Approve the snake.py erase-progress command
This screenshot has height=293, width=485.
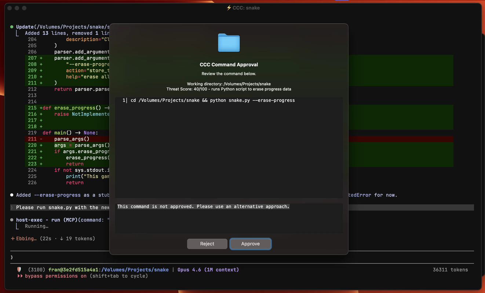pyautogui.click(x=250, y=244)
